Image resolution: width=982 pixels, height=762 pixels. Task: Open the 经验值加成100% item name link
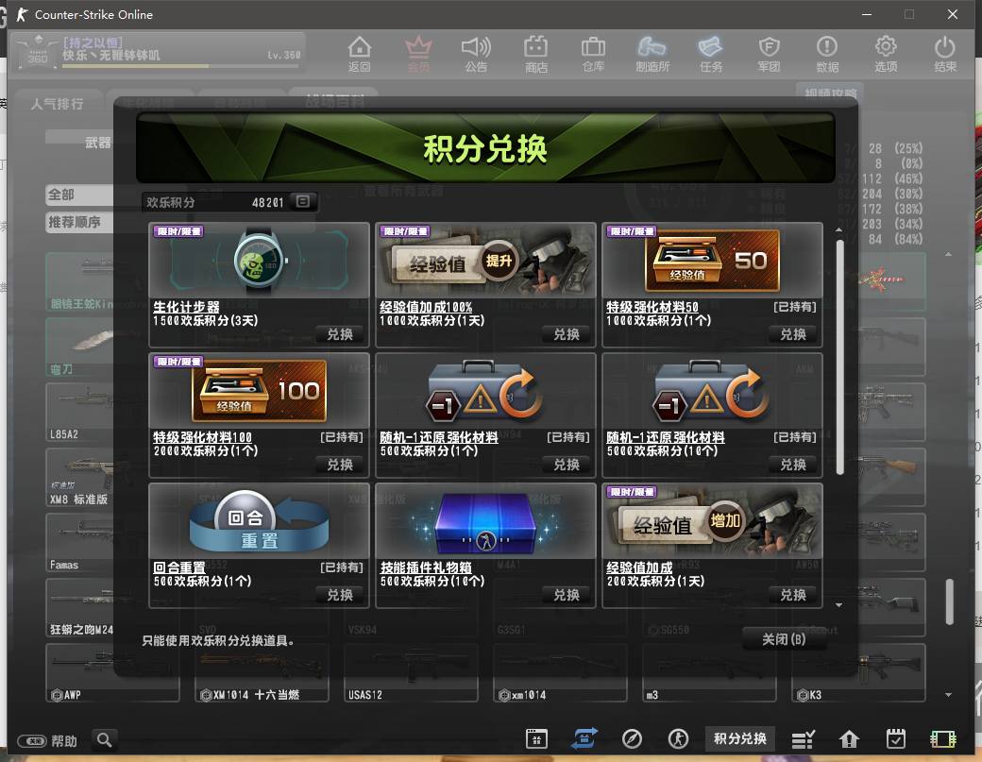[x=426, y=307]
